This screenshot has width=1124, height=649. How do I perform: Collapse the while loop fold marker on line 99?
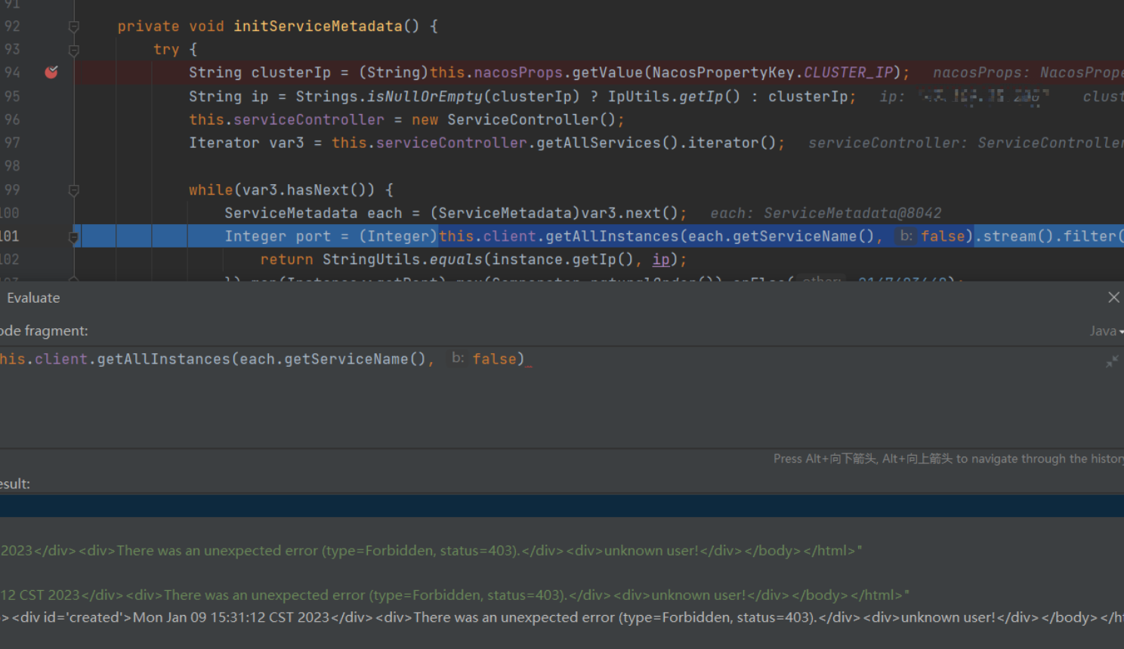click(x=73, y=189)
